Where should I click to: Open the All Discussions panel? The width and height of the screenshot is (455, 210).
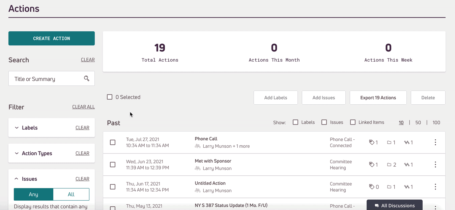(x=395, y=205)
